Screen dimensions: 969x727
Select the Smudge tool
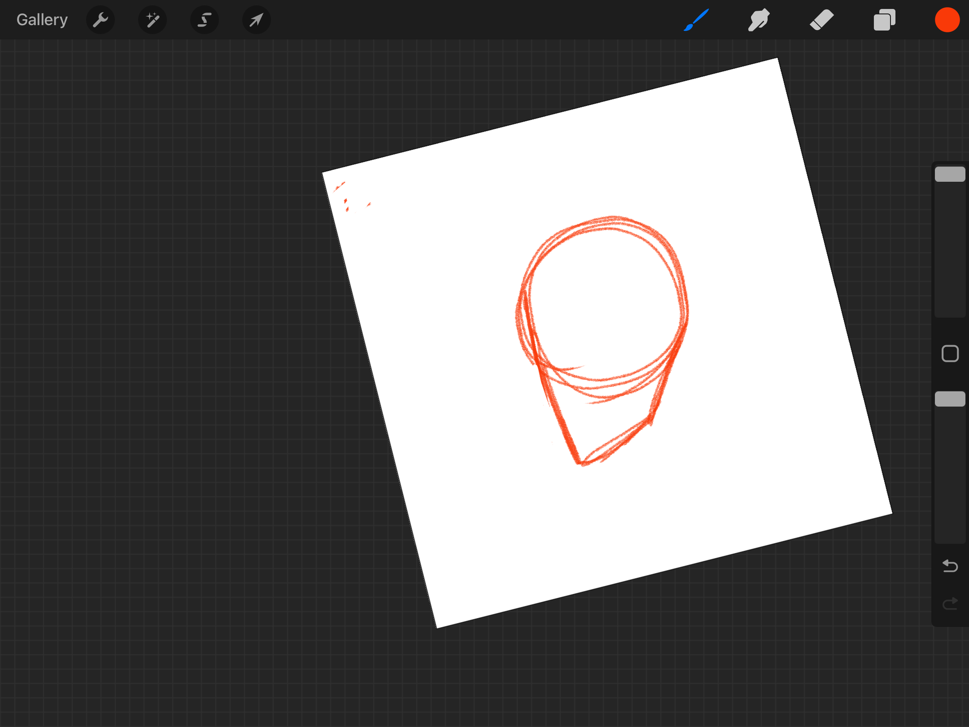[x=759, y=20]
